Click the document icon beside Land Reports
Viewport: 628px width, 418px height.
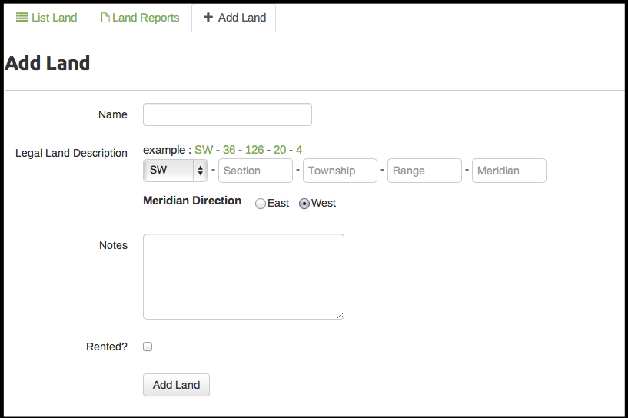pyautogui.click(x=105, y=17)
